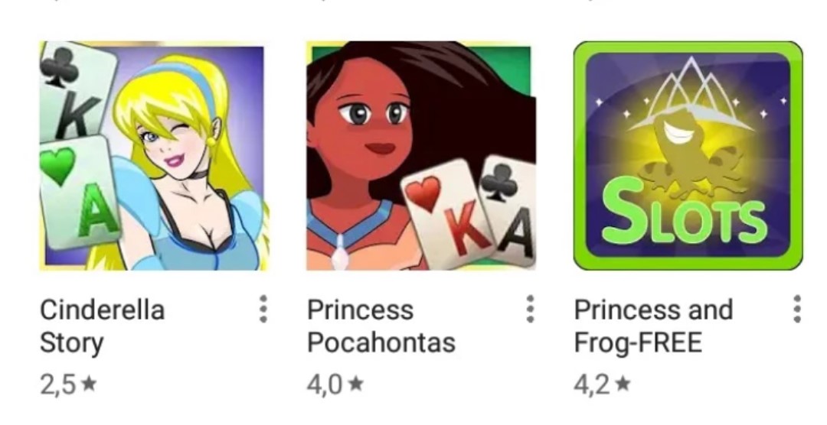827x425 pixels.
Task: Open the Princess and Frog slots icon
Action: click(688, 156)
